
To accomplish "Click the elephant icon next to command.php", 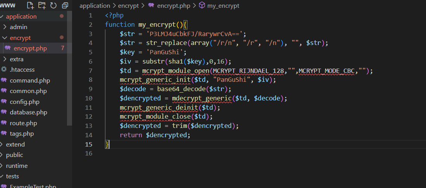I will pyautogui.click(x=4, y=80).
